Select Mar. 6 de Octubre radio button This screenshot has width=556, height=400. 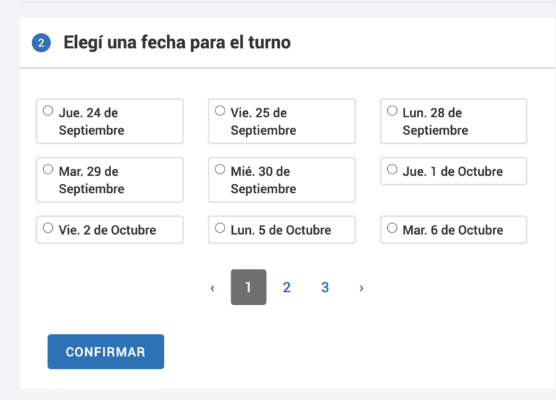click(392, 228)
